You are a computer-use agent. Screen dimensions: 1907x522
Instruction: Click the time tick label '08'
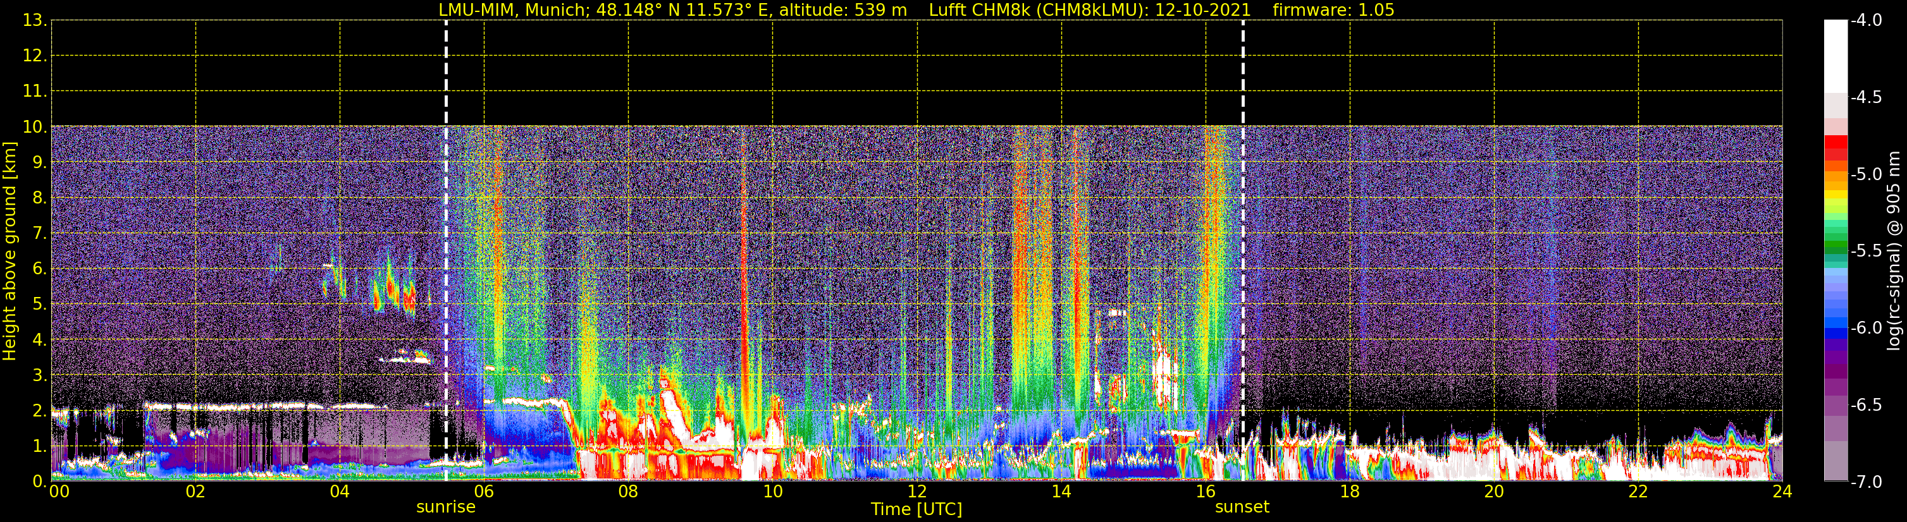[x=629, y=492]
